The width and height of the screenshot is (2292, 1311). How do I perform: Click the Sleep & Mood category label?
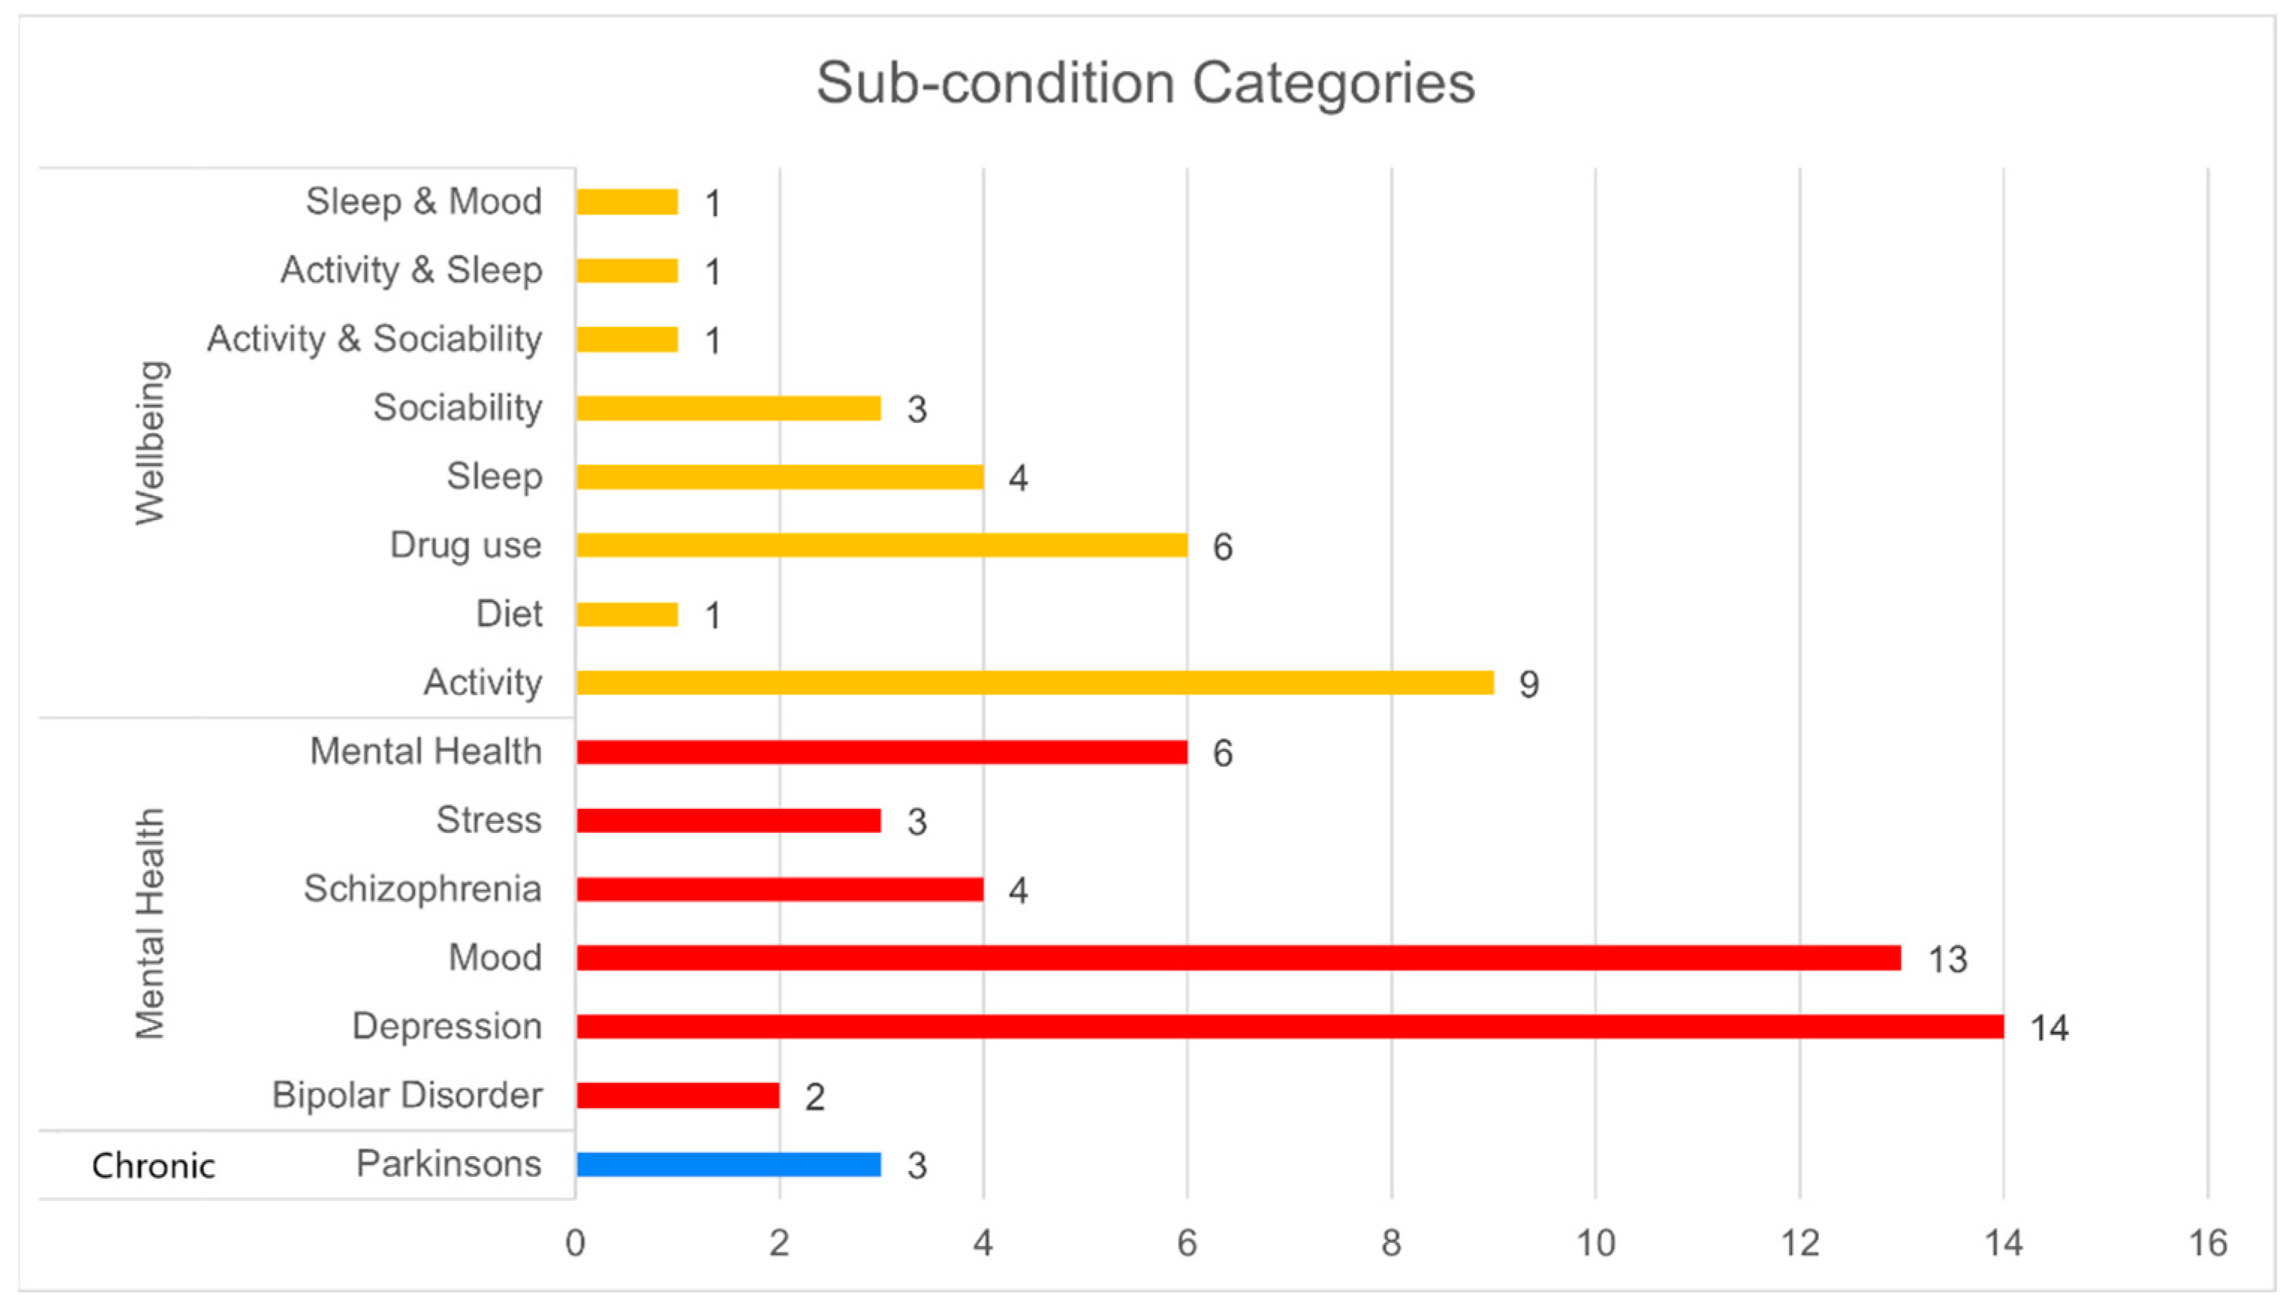tap(424, 201)
